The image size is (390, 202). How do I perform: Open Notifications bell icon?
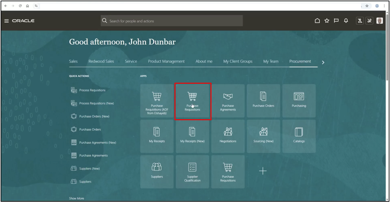(x=346, y=21)
